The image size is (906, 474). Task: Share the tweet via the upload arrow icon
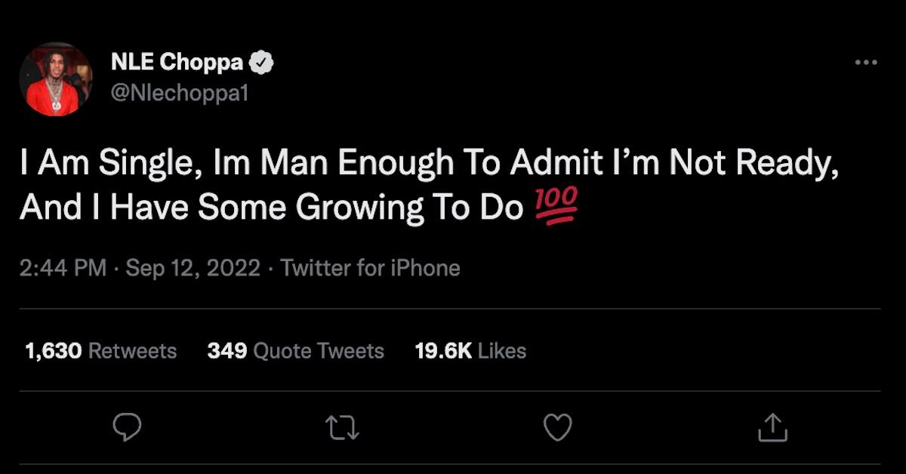[x=772, y=427]
